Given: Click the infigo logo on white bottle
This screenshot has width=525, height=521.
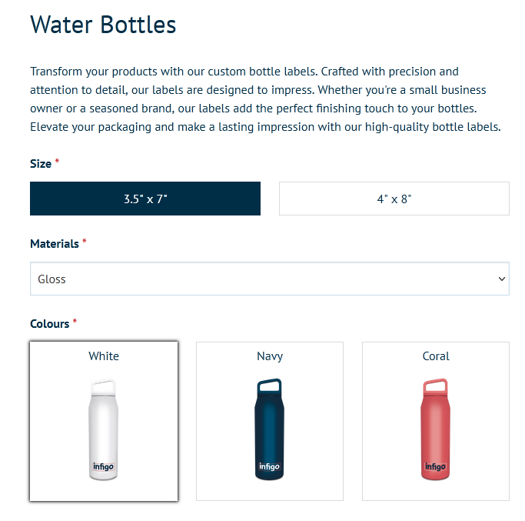Looking at the screenshot, I should [103, 466].
